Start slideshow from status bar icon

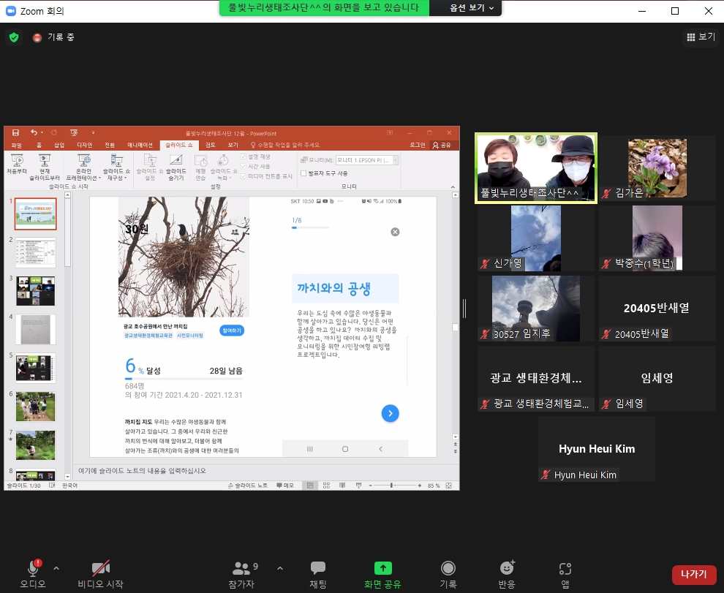tap(358, 486)
